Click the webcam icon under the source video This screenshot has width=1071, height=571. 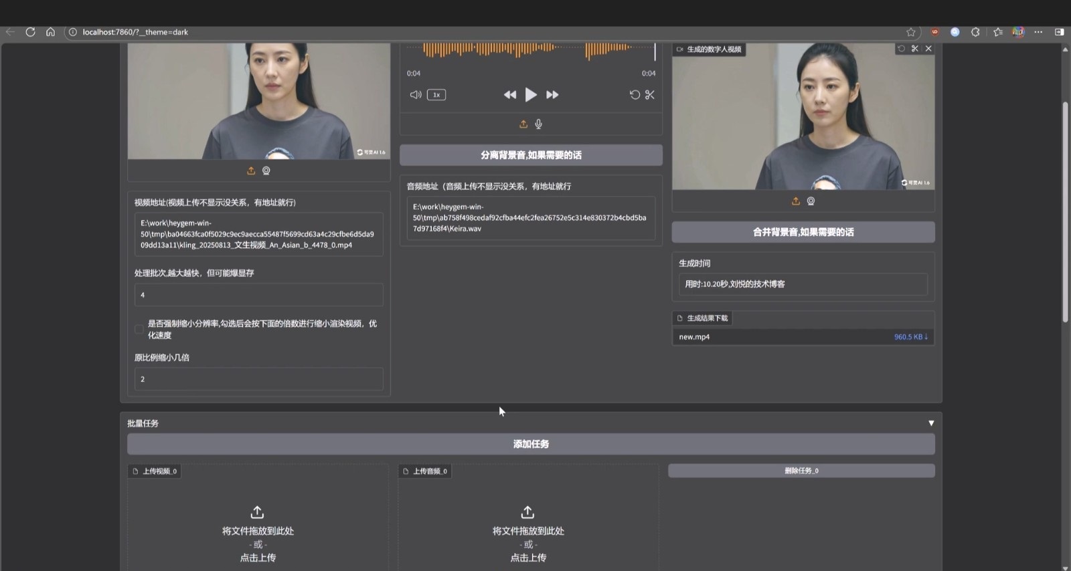(x=266, y=171)
